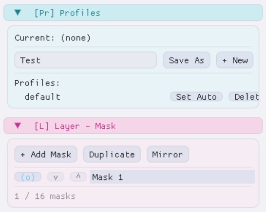This screenshot has height=212, width=266.
Task: Create a profile with + New
Action: (x=235, y=60)
